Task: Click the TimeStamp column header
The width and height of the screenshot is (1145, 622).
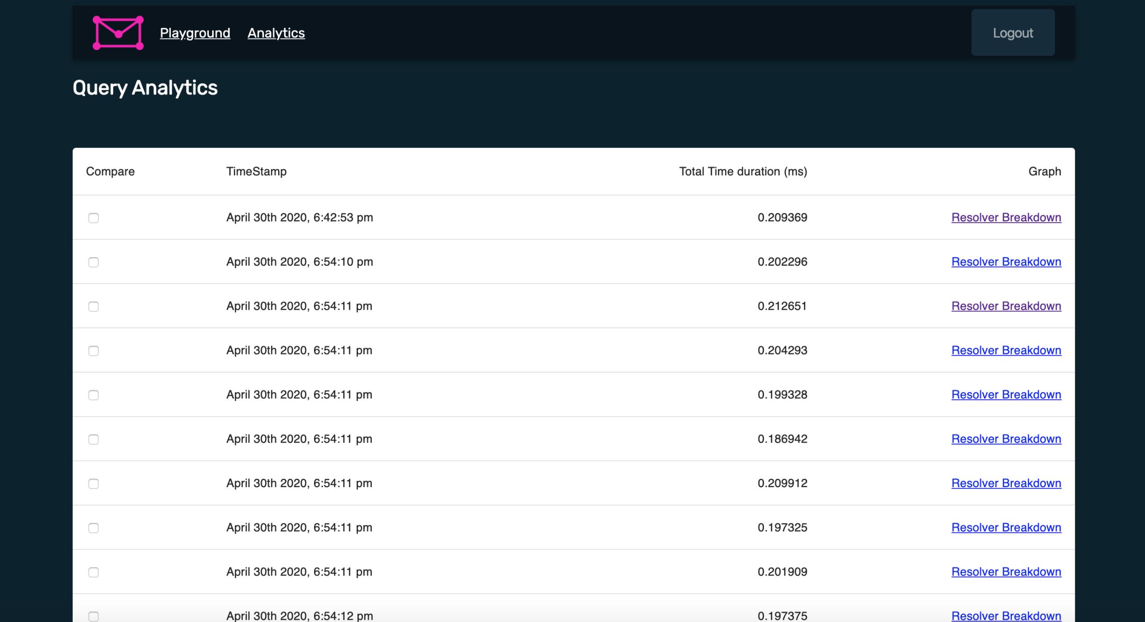Action: point(256,172)
